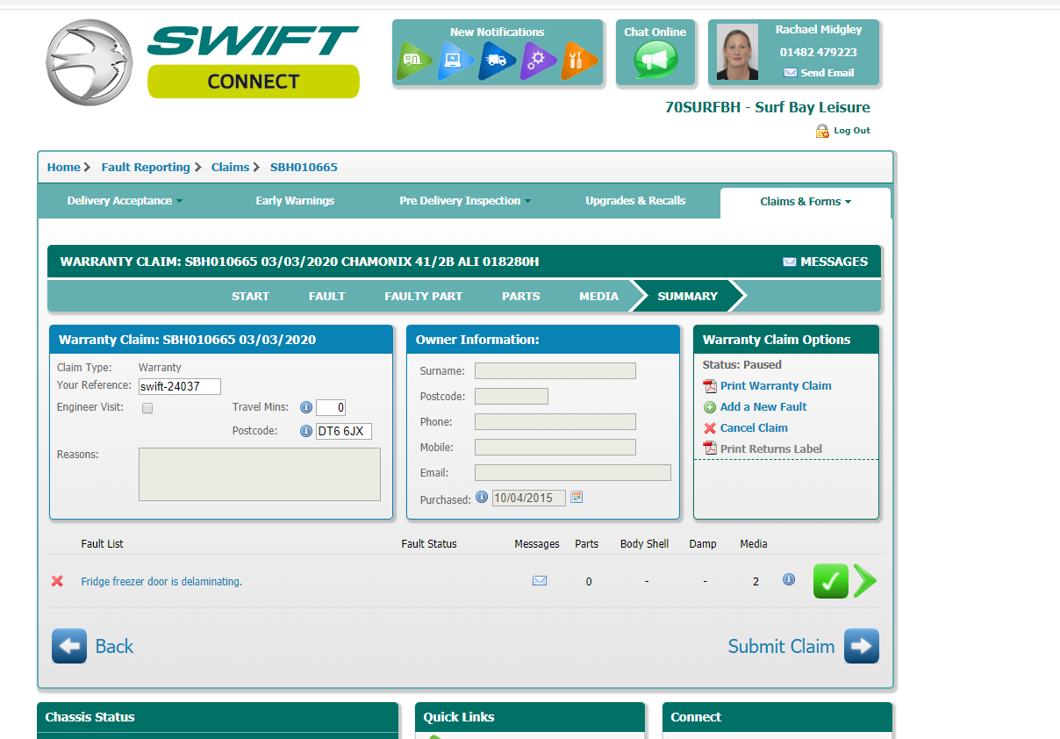Click Rachael Midgley's profile photo
The image size is (1060, 739).
pos(737,52)
